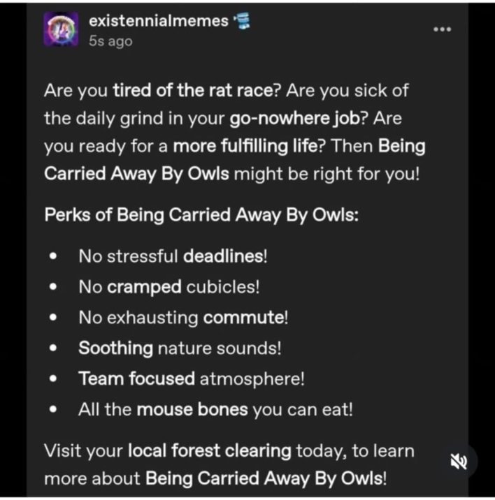This screenshot has height=500, width=495.
Task: Click the 'No exhausting commute!' bullet item
Action: (x=183, y=317)
